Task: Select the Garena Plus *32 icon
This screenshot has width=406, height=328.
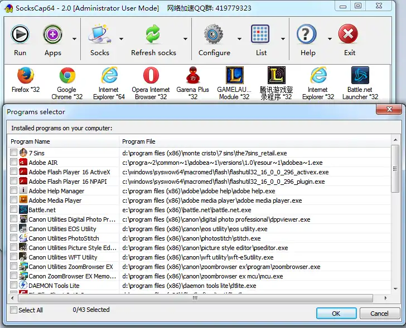Action: coord(193,75)
